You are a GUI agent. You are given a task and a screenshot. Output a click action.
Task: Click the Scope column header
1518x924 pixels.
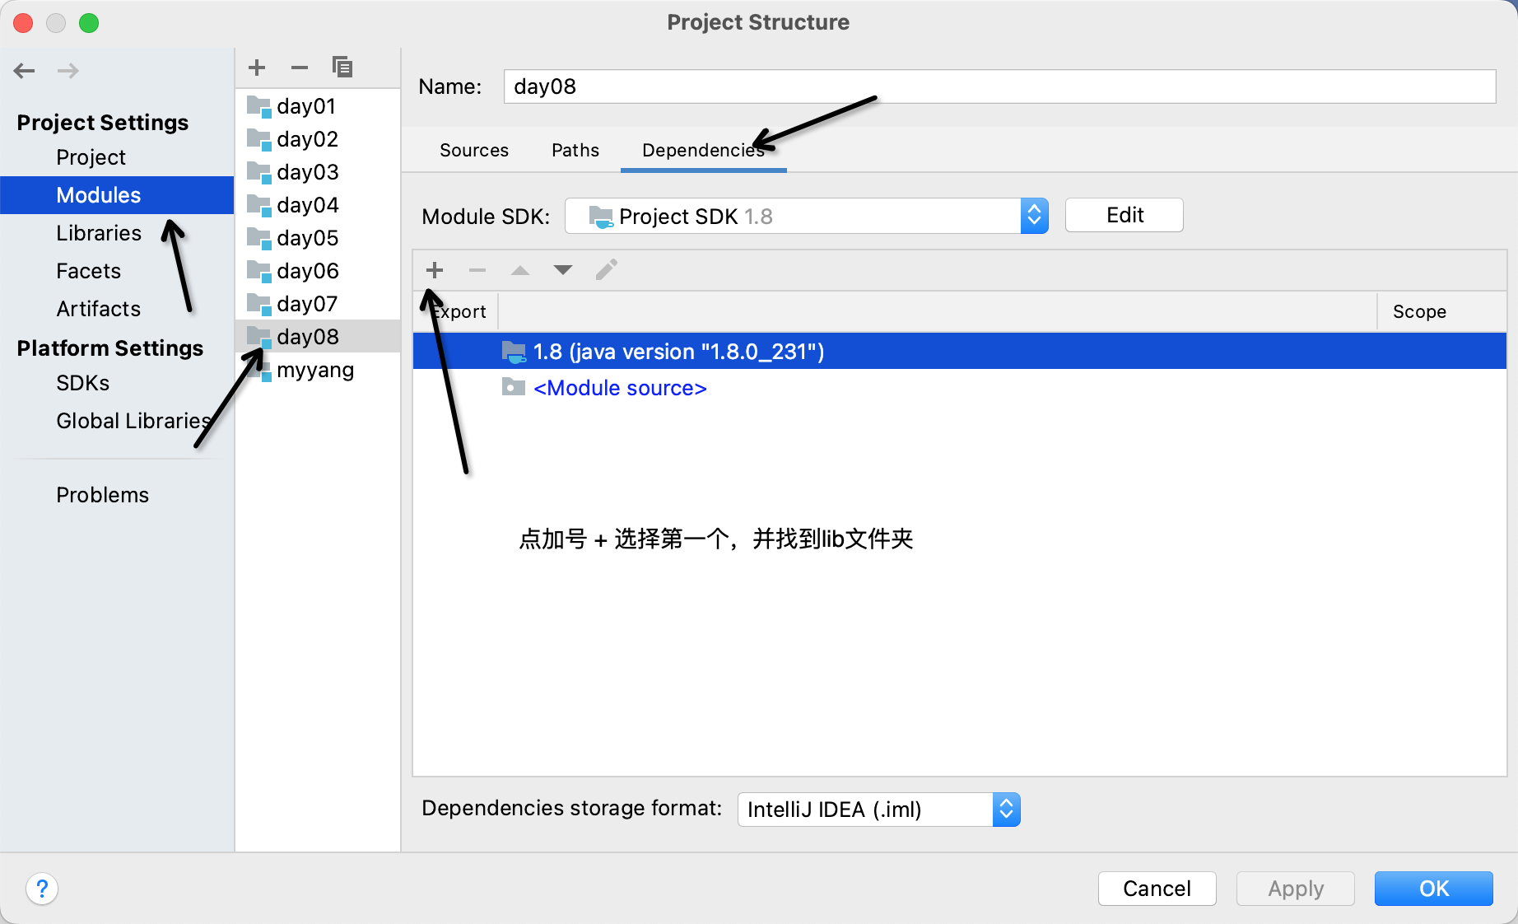coord(1441,312)
